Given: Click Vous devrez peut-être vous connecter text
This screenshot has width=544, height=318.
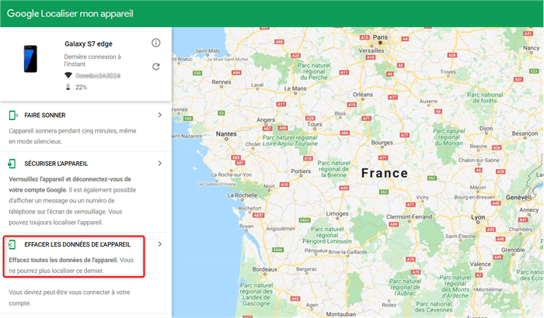Looking at the screenshot, I should point(69,298).
